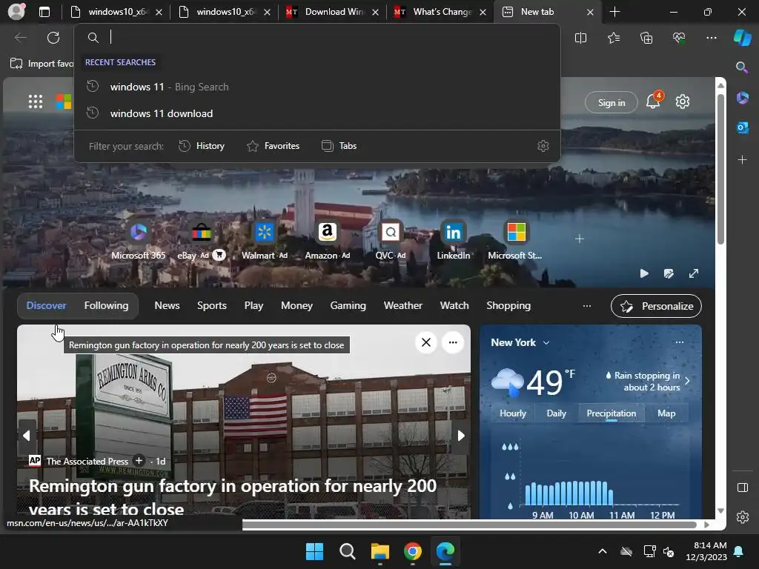Add a sidebar app with plus icon
The height and width of the screenshot is (569, 759).
[x=742, y=160]
